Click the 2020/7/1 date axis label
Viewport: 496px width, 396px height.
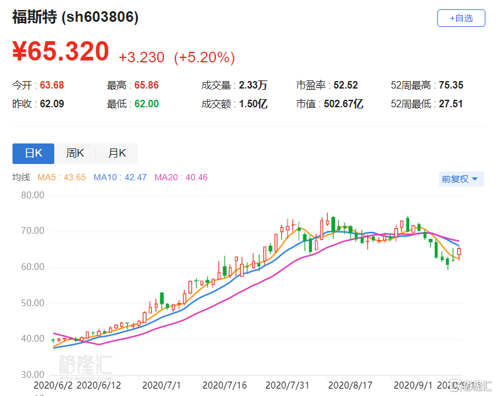162,385
